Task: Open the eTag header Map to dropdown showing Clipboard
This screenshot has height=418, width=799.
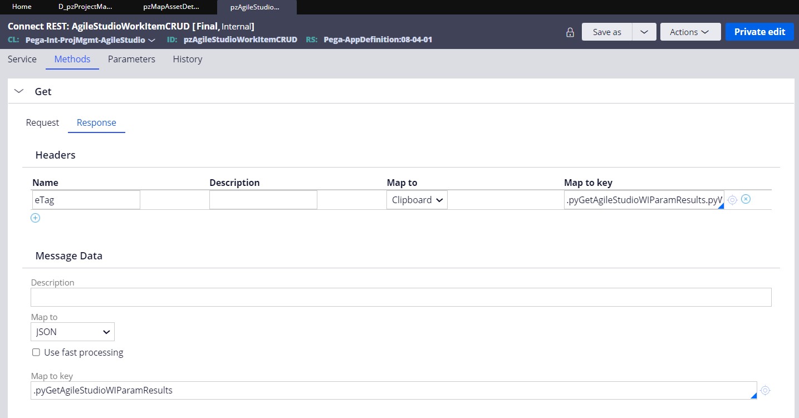Action: [x=417, y=200]
